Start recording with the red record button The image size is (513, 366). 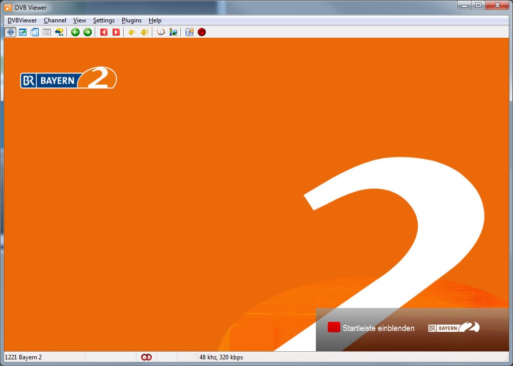(202, 32)
